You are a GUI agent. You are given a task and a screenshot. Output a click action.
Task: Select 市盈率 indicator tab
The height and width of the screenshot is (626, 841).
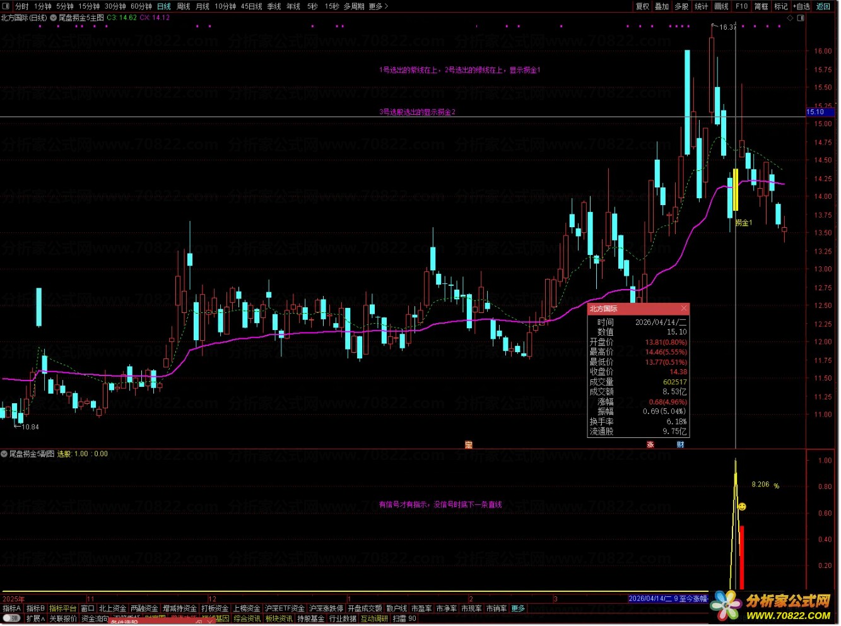pos(422,609)
